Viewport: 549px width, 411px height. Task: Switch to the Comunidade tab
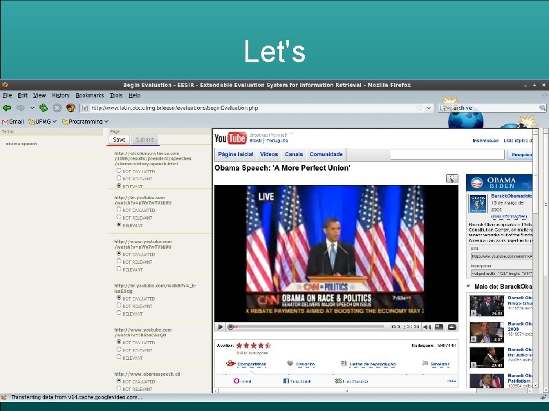[326, 154]
